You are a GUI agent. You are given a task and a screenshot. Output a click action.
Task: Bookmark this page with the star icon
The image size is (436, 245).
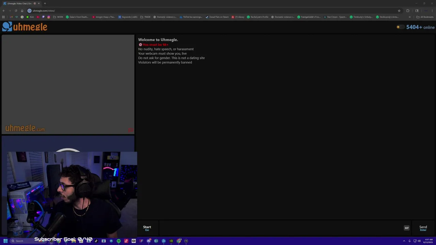click(x=399, y=11)
